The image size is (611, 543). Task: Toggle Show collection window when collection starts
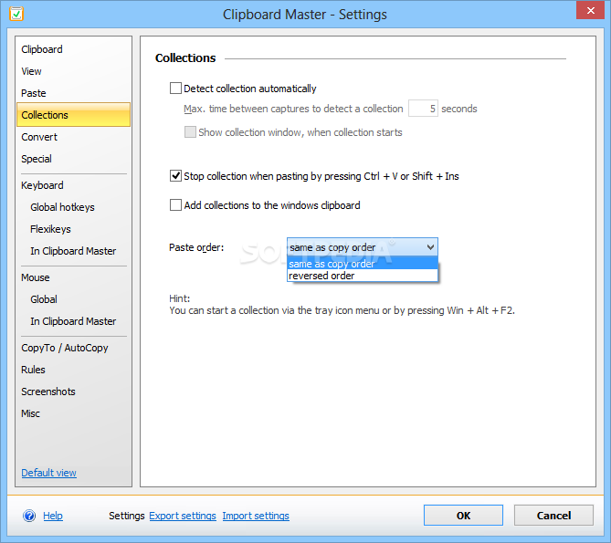(x=190, y=132)
